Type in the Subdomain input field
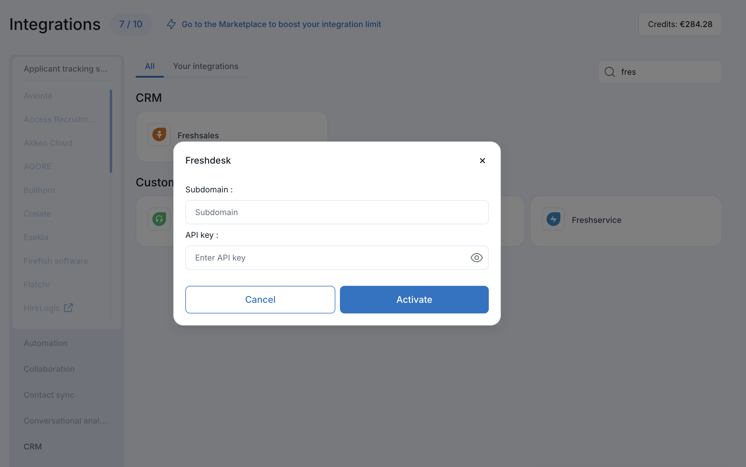Screen dimensions: 746x467 pos(337,212)
